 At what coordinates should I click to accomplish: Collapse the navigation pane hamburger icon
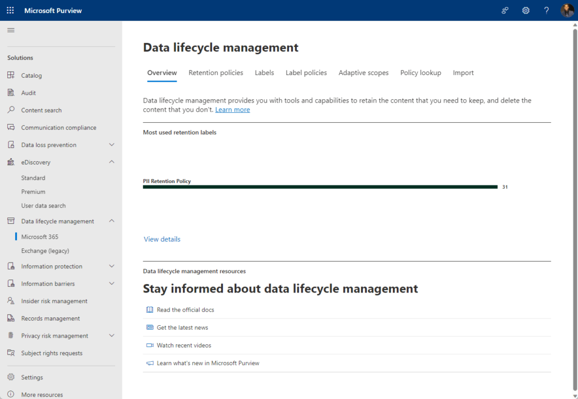tap(11, 30)
